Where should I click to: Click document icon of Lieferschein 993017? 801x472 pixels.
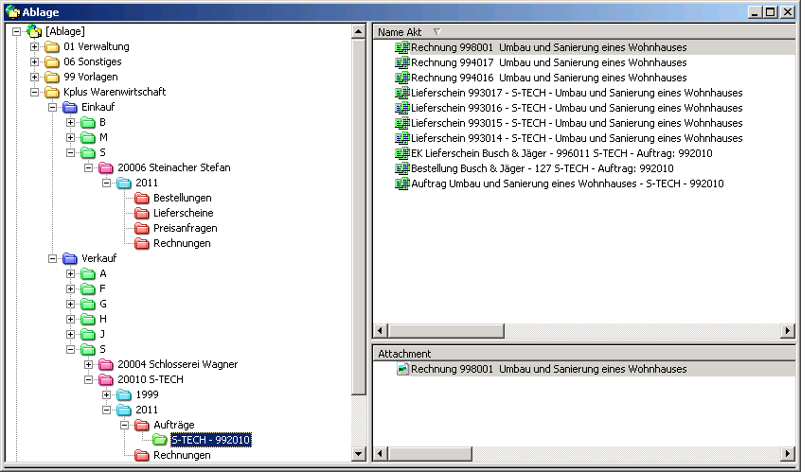[x=402, y=93]
